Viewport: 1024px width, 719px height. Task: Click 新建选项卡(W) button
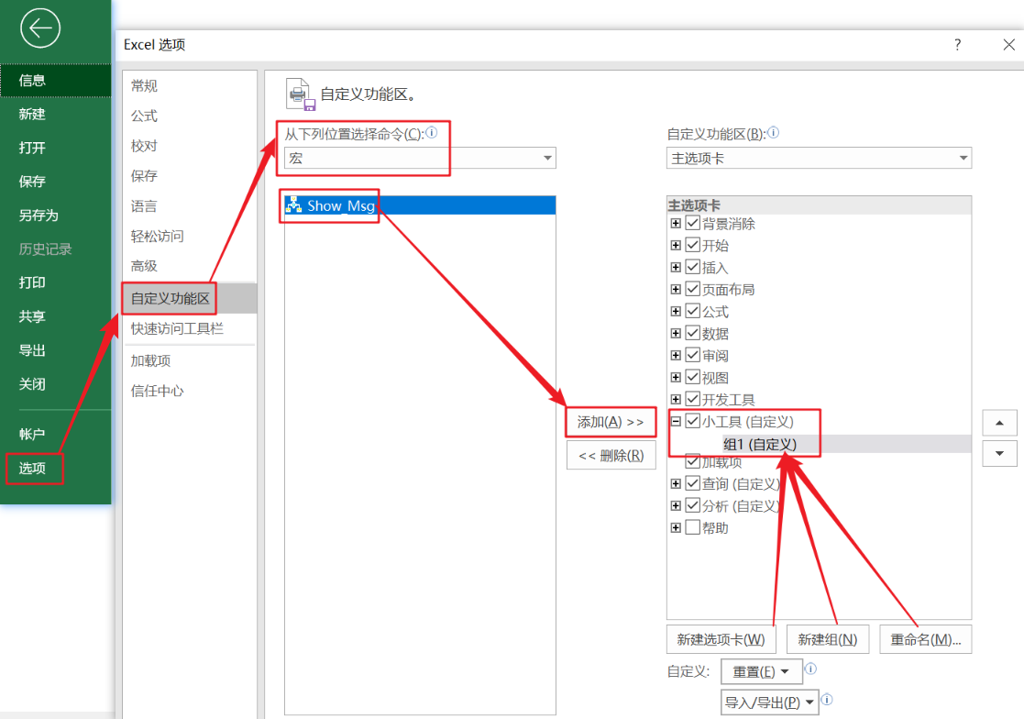(x=721, y=639)
